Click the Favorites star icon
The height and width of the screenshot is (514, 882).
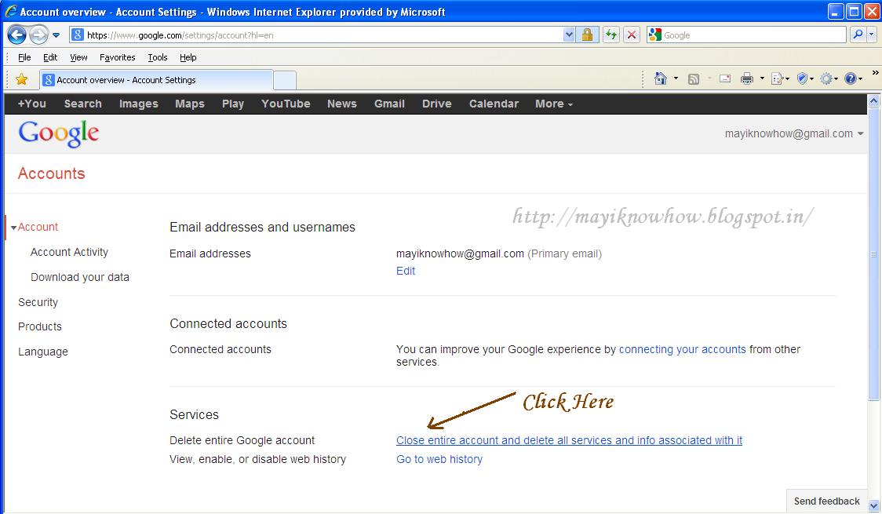pos(21,79)
